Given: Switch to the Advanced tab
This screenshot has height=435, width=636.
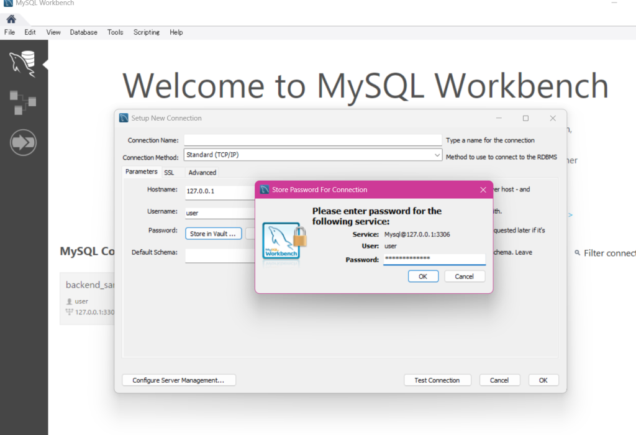Looking at the screenshot, I should pyautogui.click(x=202, y=173).
